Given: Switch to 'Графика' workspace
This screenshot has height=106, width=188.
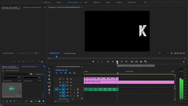Looking at the screenshot, I should coord(119,2).
